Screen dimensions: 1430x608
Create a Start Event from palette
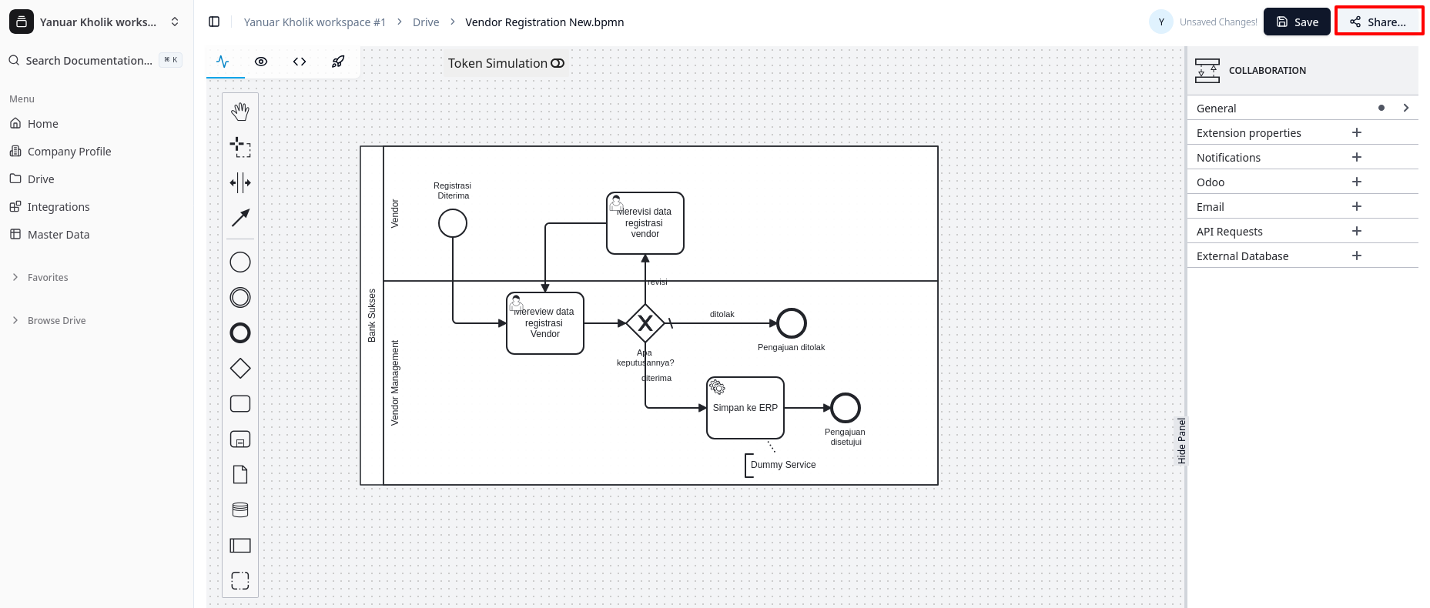(240, 262)
